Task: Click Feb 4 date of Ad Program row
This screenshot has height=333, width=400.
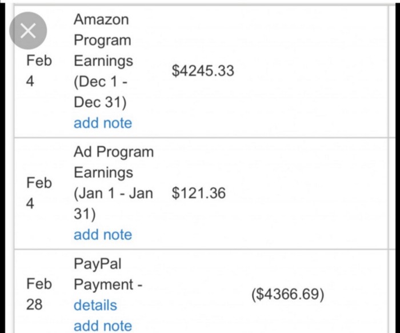Action: [39, 193]
